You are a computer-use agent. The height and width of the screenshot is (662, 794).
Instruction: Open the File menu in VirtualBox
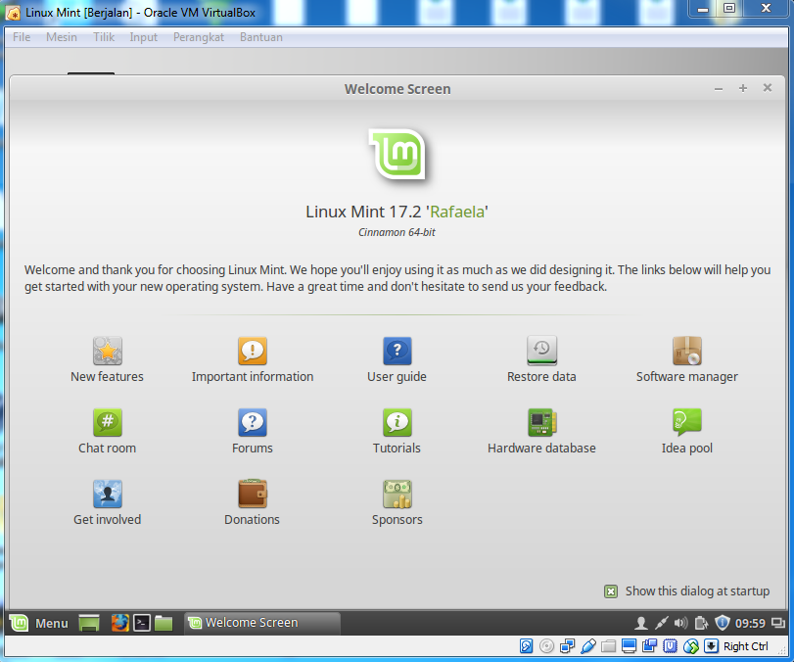(22, 37)
